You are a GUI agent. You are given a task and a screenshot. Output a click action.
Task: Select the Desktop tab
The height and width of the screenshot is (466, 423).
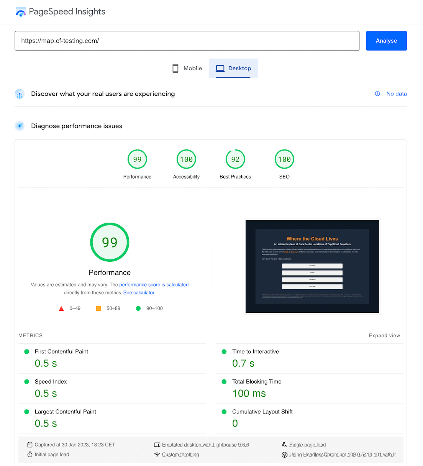click(233, 68)
